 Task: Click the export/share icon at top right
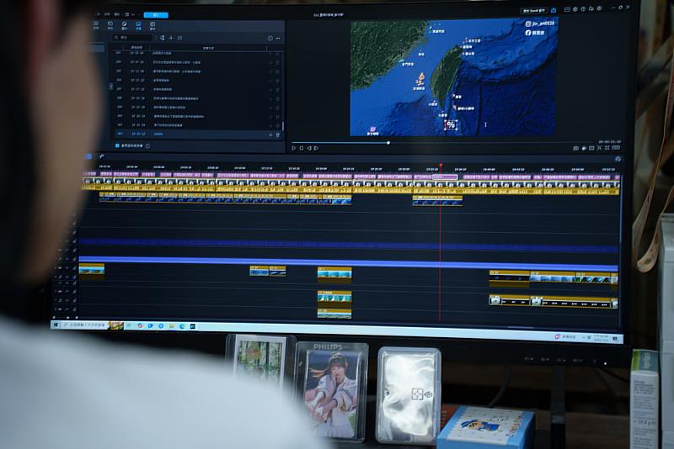(553, 11)
